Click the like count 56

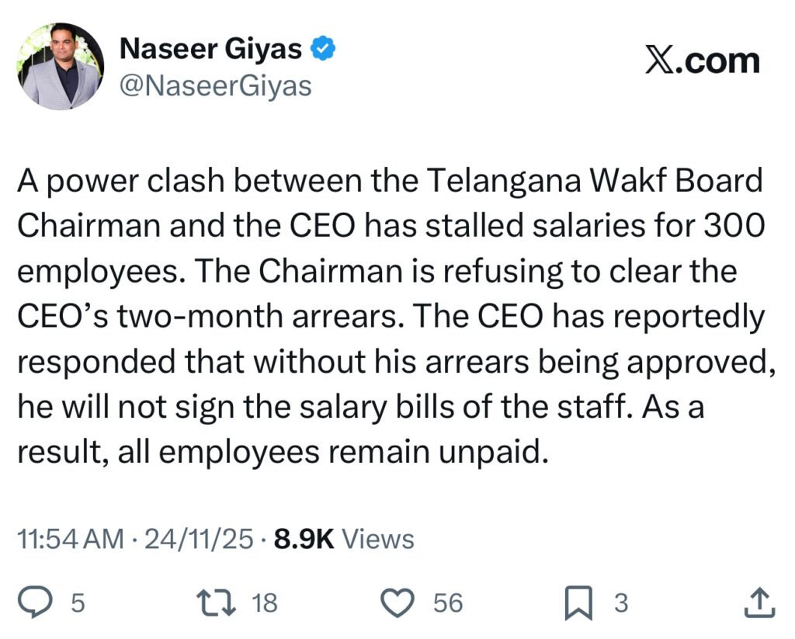click(x=448, y=603)
